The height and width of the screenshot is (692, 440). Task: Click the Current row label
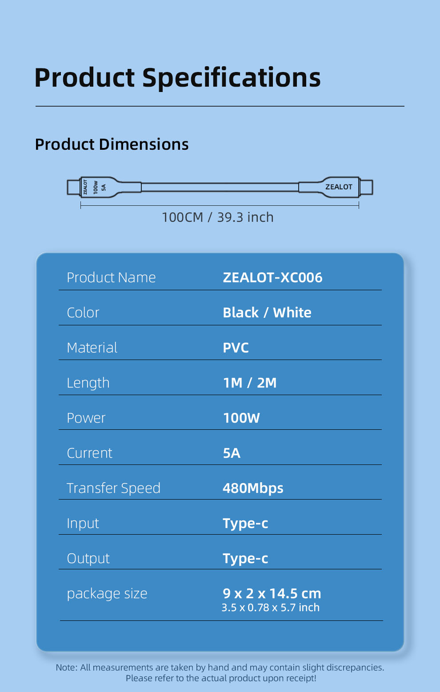pyautogui.click(x=89, y=453)
